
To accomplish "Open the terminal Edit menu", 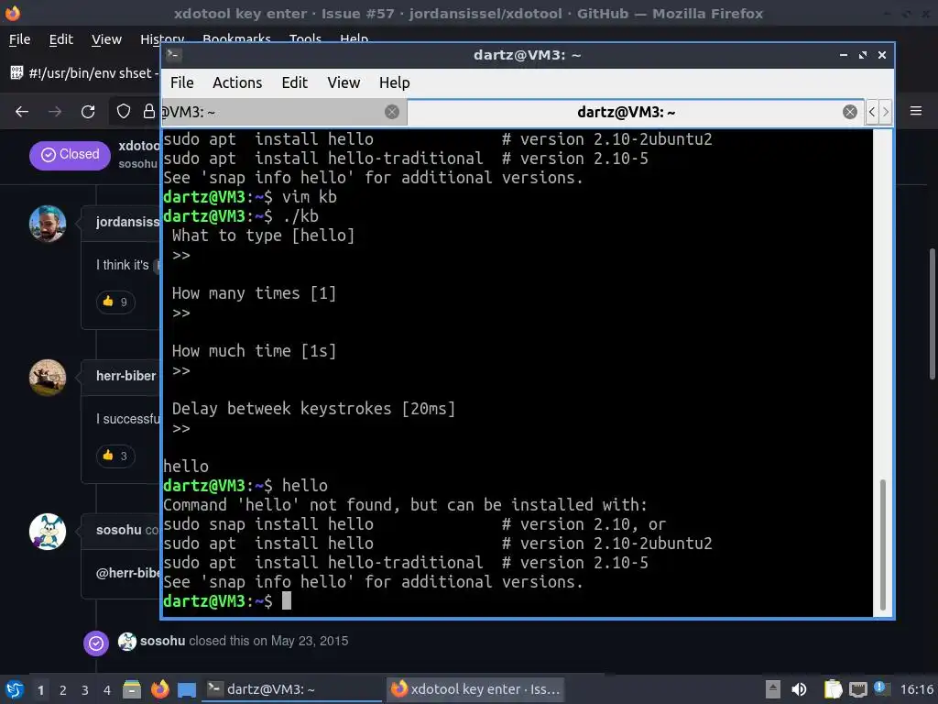I will [294, 82].
